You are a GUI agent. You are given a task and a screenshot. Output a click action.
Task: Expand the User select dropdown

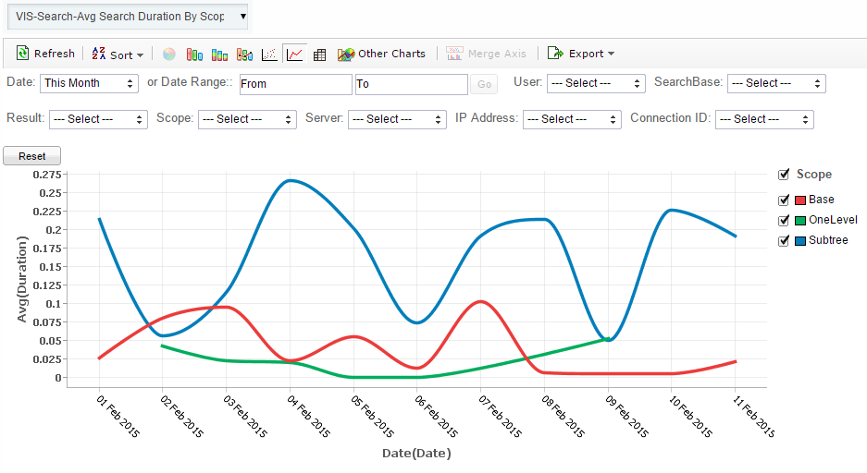pyautogui.click(x=595, y=83)
